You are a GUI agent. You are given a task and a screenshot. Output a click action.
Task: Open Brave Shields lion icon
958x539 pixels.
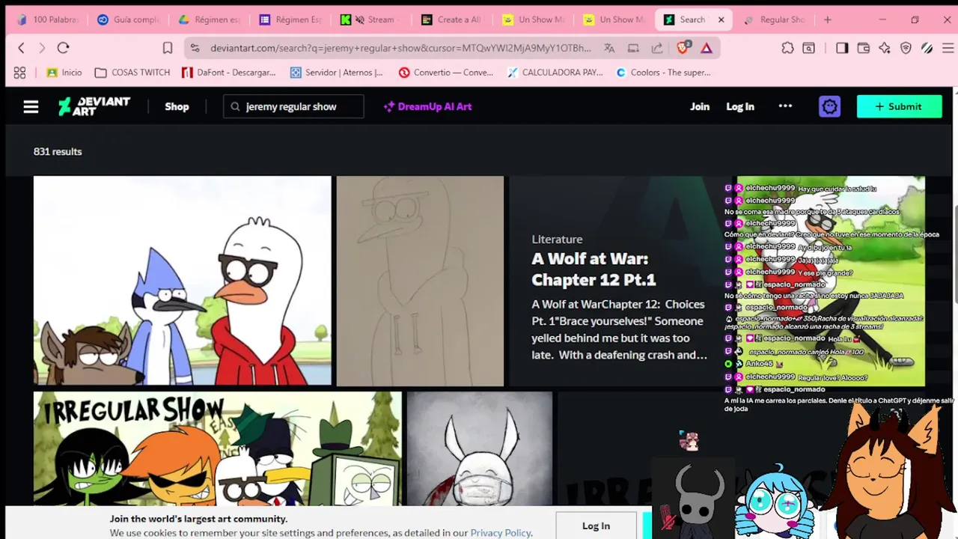[683, 48]
